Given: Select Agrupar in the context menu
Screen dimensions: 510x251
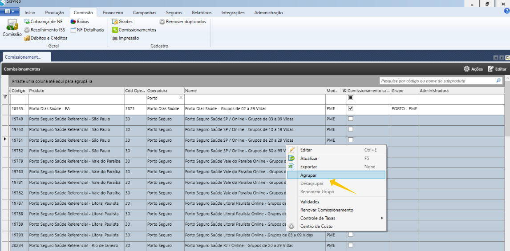Looking at the screenshot, I should click(x=336, y=175).
